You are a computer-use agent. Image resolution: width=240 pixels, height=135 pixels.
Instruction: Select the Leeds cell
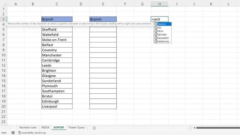[57, 65]
